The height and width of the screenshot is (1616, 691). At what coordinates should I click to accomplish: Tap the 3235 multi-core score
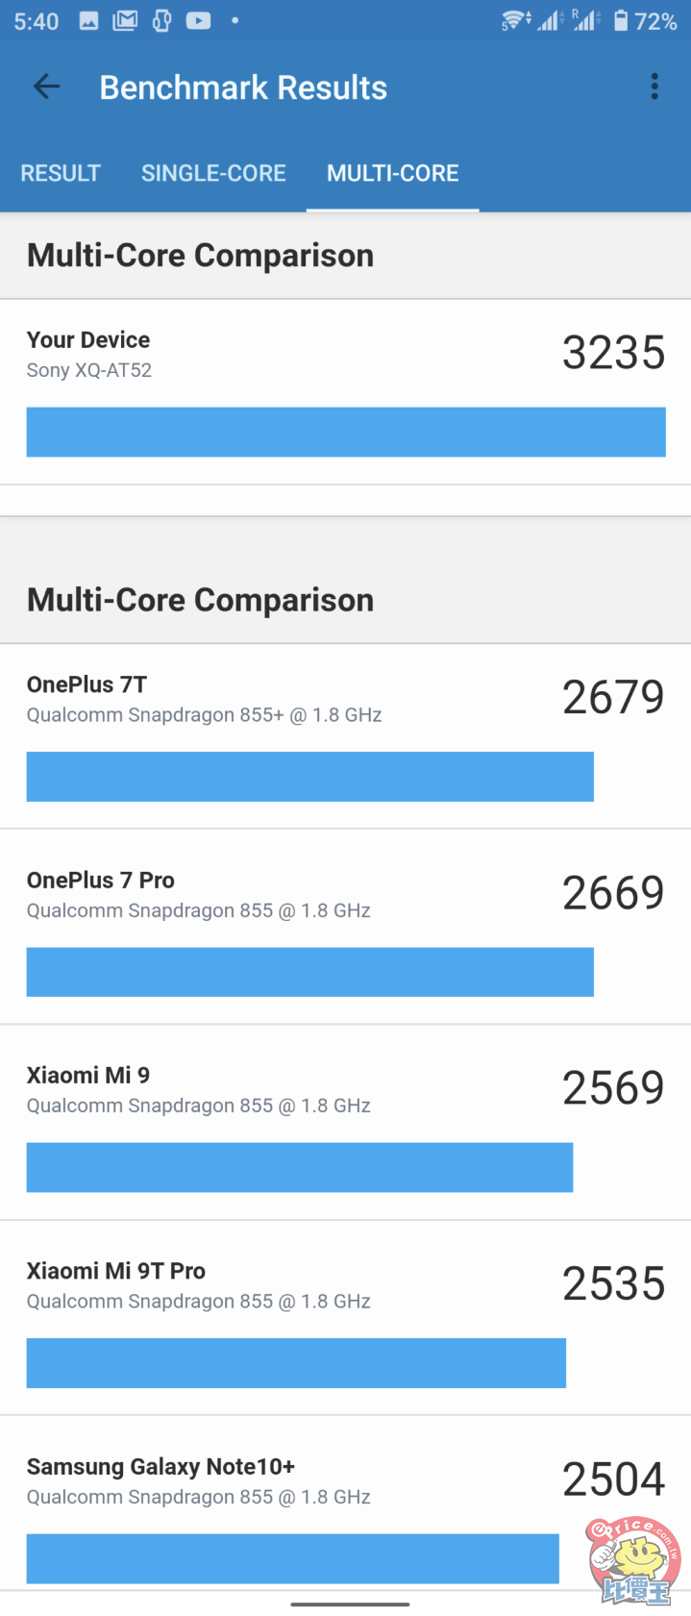coord(613,353)
